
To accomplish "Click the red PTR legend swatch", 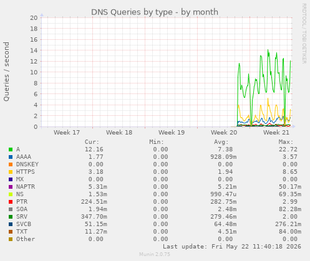I will pyautogui.click(x=11, y=202).
